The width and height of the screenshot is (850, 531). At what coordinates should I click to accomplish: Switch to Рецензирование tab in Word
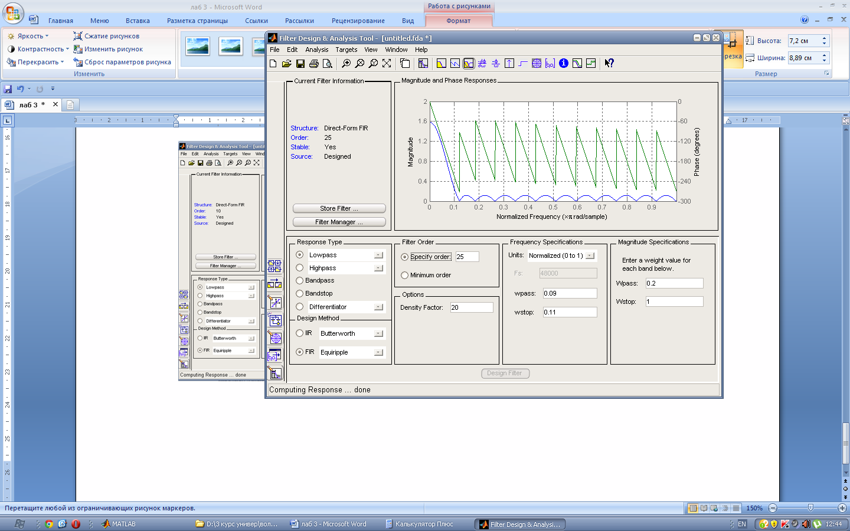point(358,21)
